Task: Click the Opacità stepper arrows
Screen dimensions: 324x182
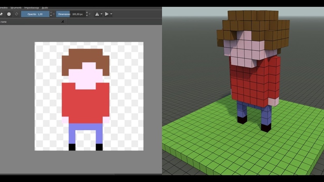Action: pyautogui.click(x=51, y=14)
